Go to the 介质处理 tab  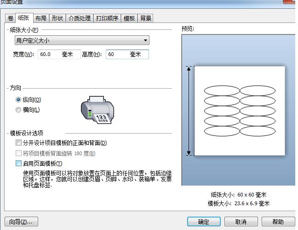pos(79,18)
